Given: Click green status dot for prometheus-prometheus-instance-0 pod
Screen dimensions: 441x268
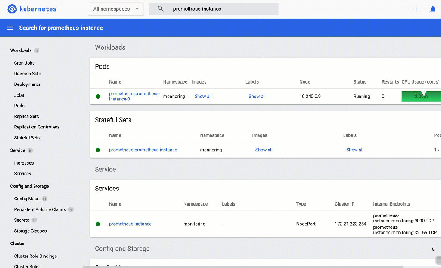Looking at the screenshot, I should (98, 96).
